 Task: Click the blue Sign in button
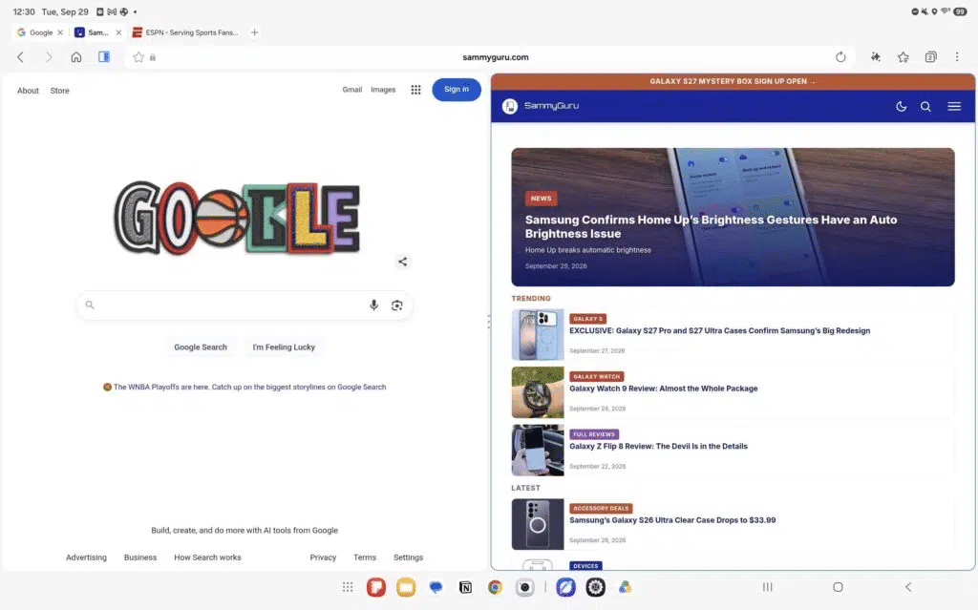tap(456, 89)
